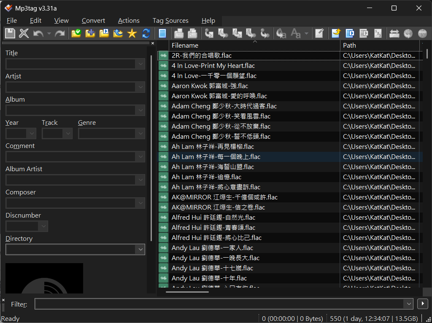This screenshot has height=323, width=432.
Task: Select the file Andy Lau 劉德華-十年.flac
Action: [209, 278]
